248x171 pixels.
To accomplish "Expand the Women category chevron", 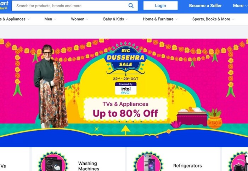I will tap(87, 19).
